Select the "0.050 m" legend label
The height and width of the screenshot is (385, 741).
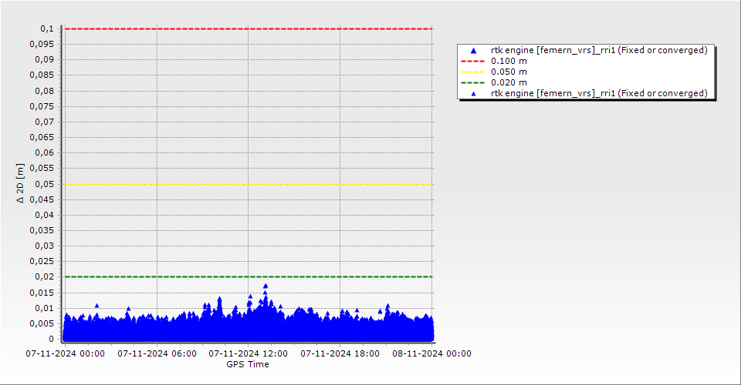pyautogui.click(x=509, y=72)
